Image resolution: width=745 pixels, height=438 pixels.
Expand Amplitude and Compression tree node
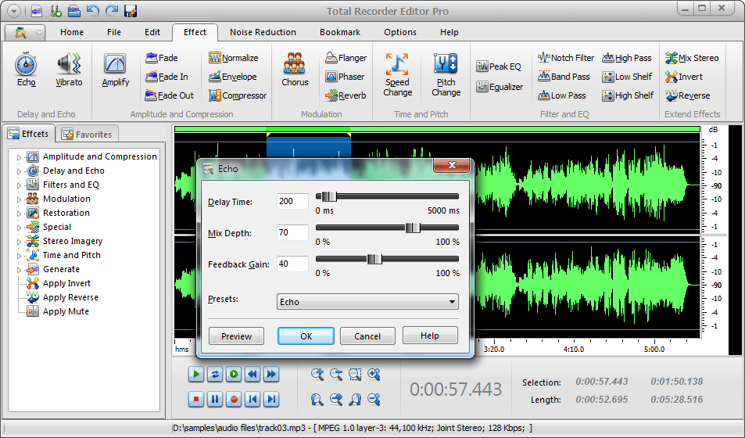(x=19, y=157)
